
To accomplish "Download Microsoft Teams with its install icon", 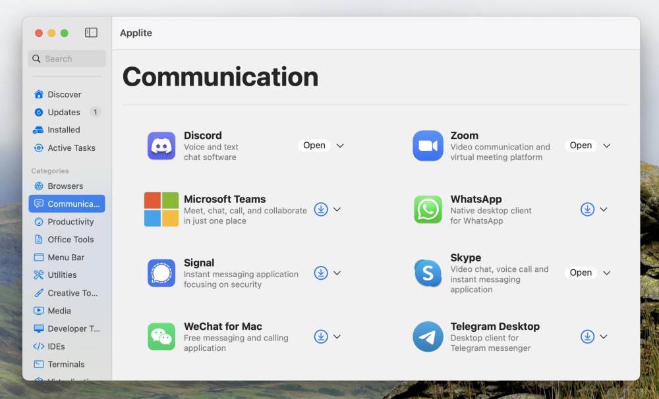I will 321,209.
